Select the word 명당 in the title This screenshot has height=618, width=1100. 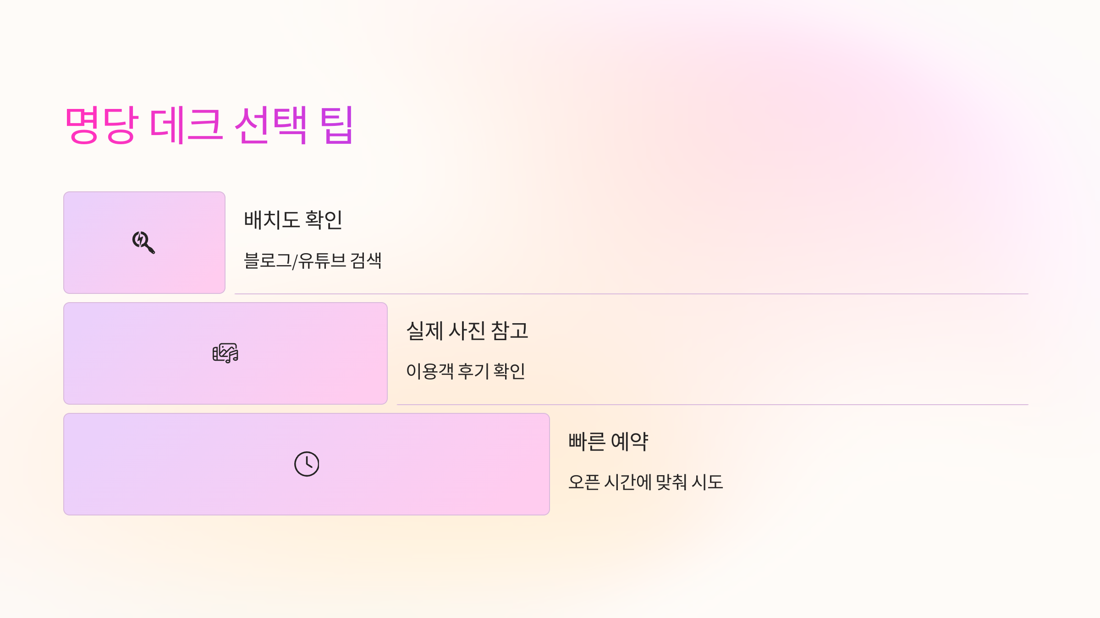pos(101,125)
